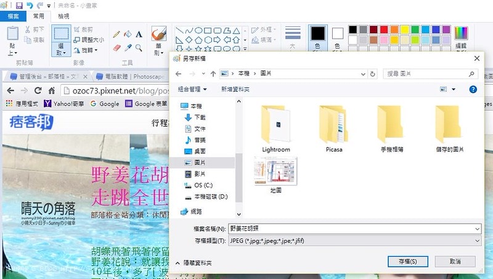The width and height of the screenshot is (493, 279).
Task: Pick the yellow palette swatch
Action: pos(405,29)
